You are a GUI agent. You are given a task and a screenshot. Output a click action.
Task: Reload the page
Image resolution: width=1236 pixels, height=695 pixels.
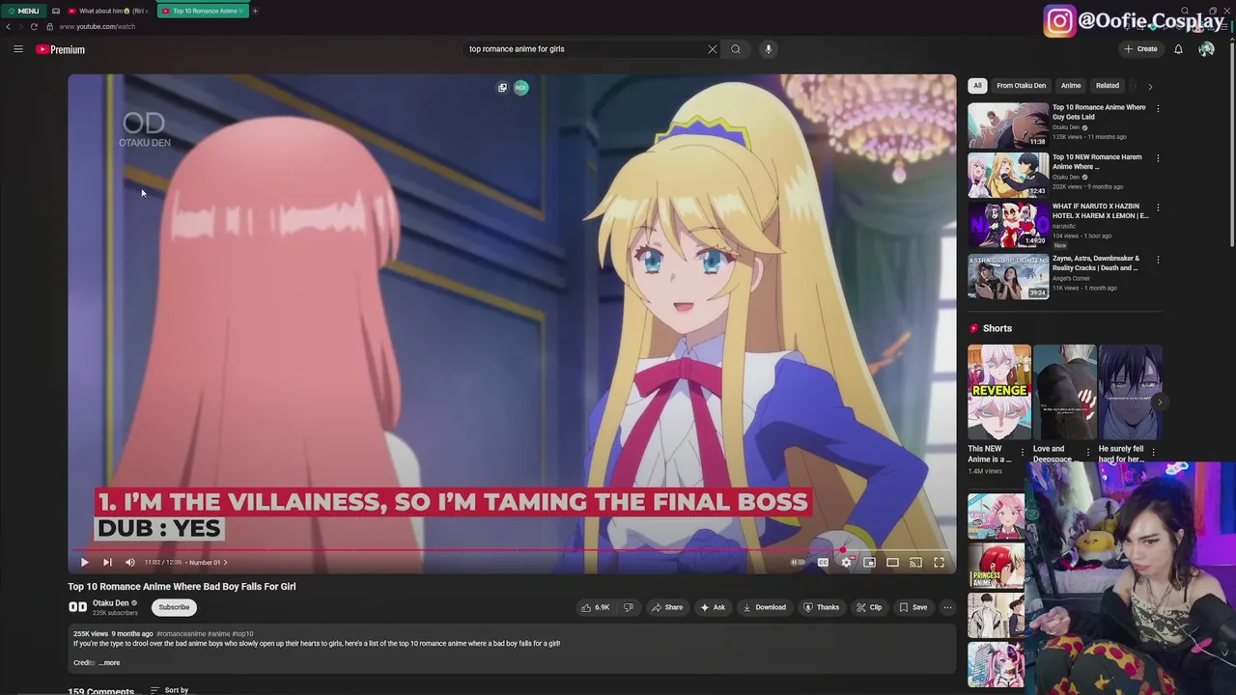34,26
